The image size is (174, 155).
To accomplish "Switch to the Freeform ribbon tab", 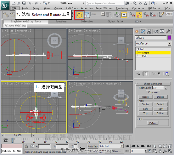I will 61,22.
